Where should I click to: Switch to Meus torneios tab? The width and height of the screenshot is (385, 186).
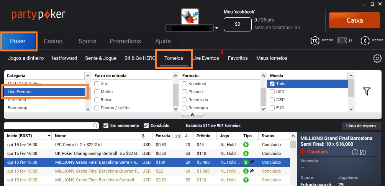pyautogui.click(x=272, y=58)
